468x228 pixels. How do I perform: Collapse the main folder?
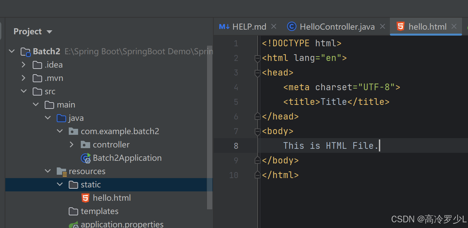pyautogui.click(x=36, y=105)
